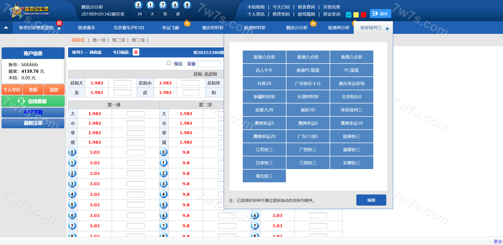Focus the 金额 amount input field
The image size is (503, 245).
(209, 64)
